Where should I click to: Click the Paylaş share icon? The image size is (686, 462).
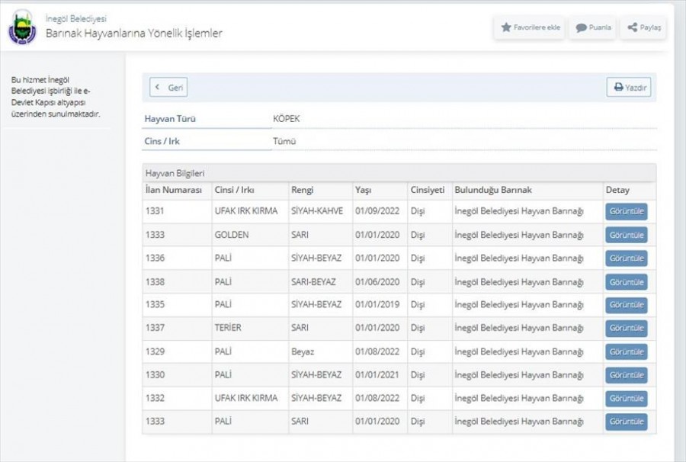pos(633,27)
